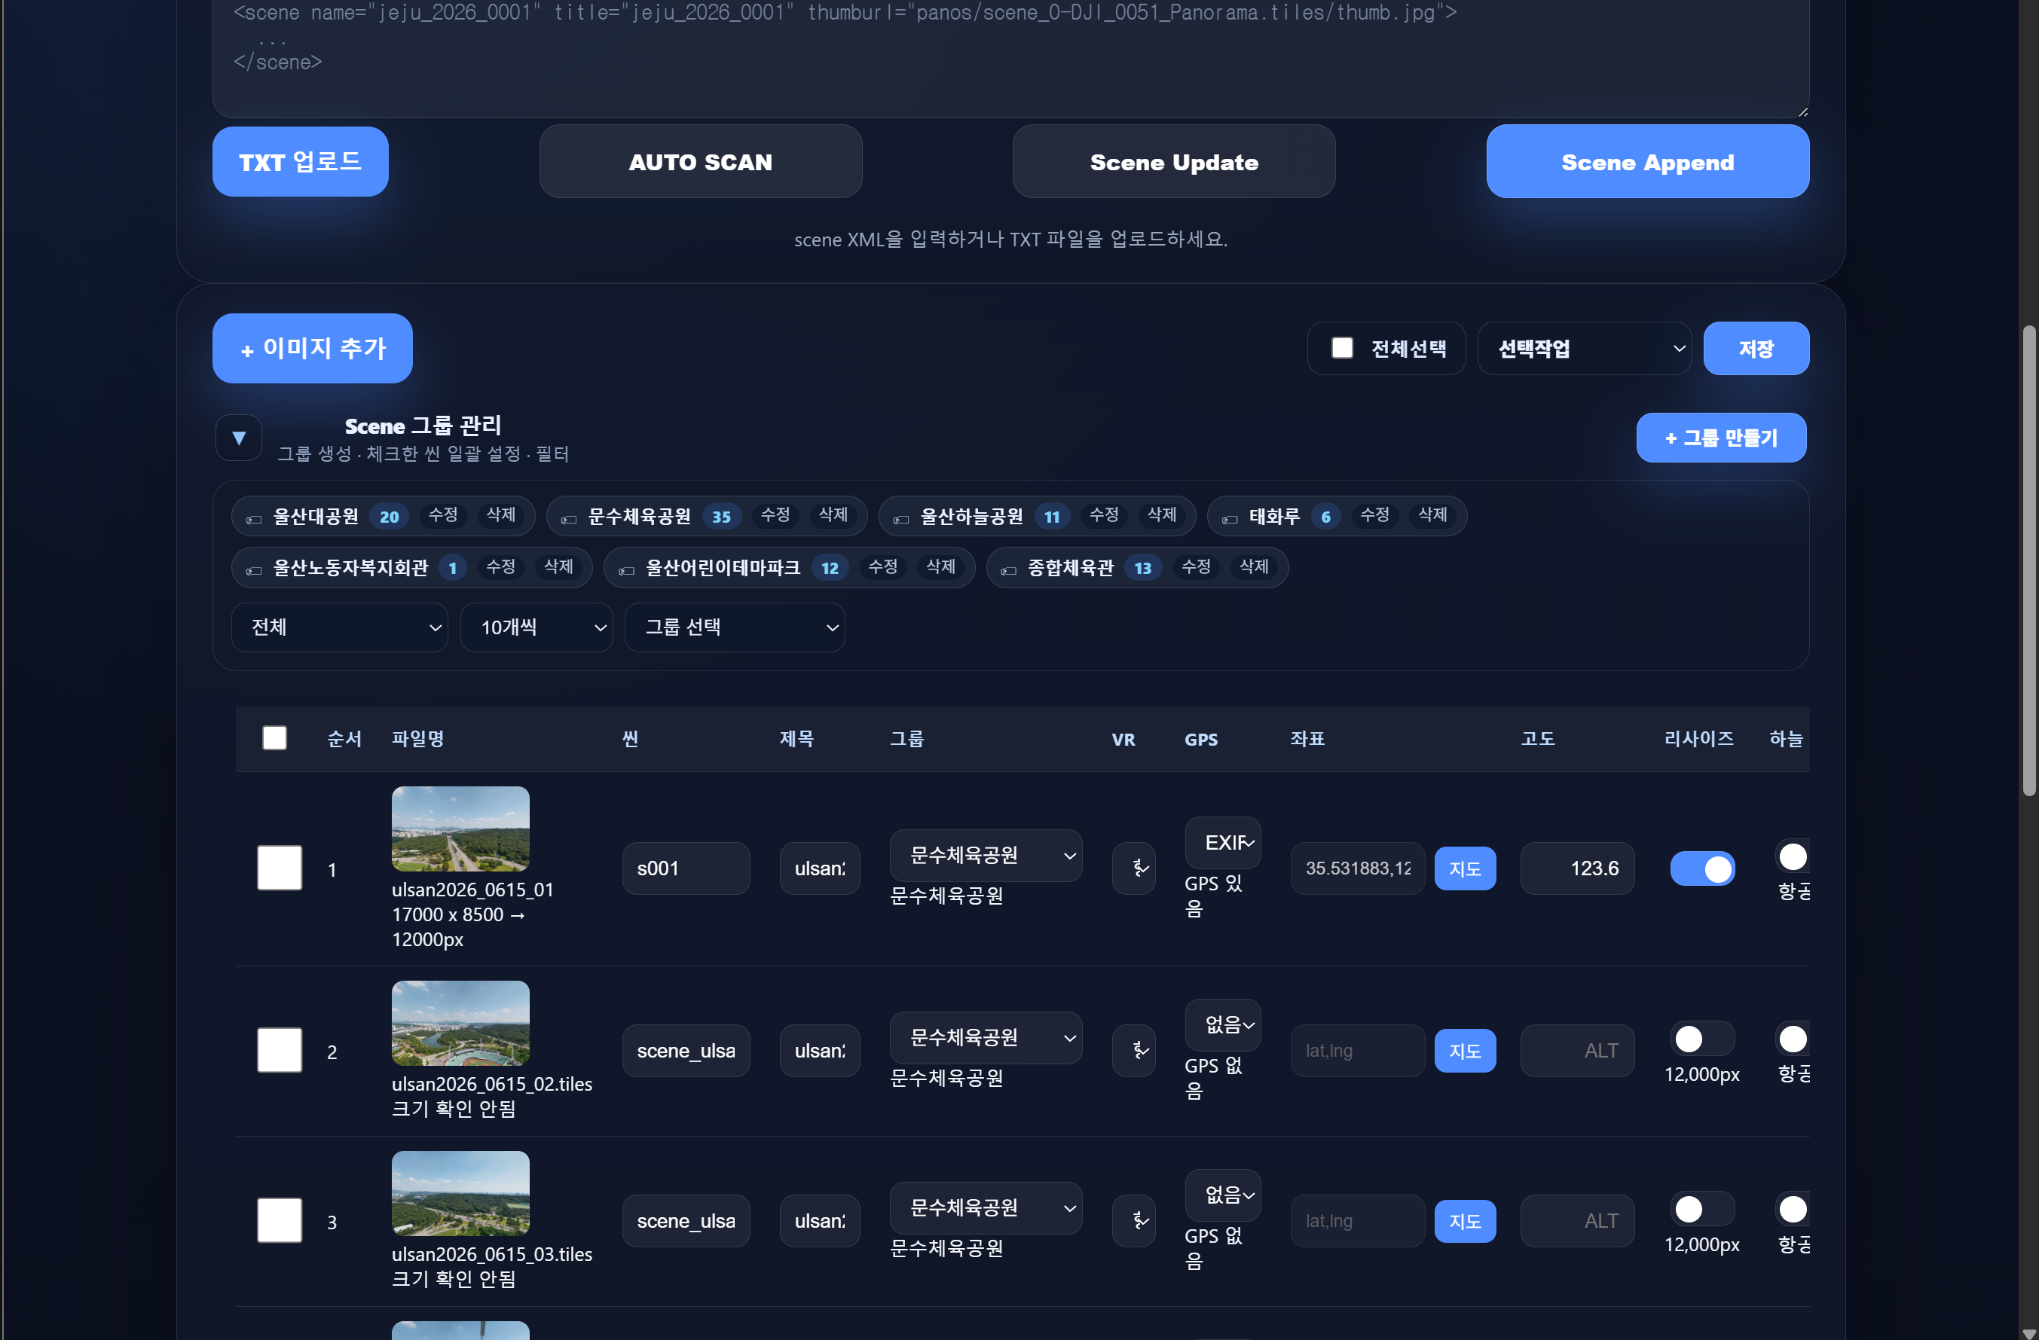Click the altitude field showing 123.6
This screenshot has height=1340, width=2039.
[1577, 868]
